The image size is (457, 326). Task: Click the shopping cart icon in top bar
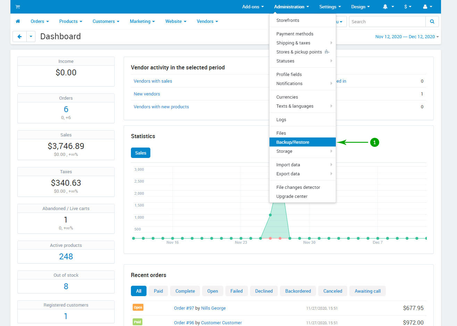pyautogui.click(x=18, y=7)
